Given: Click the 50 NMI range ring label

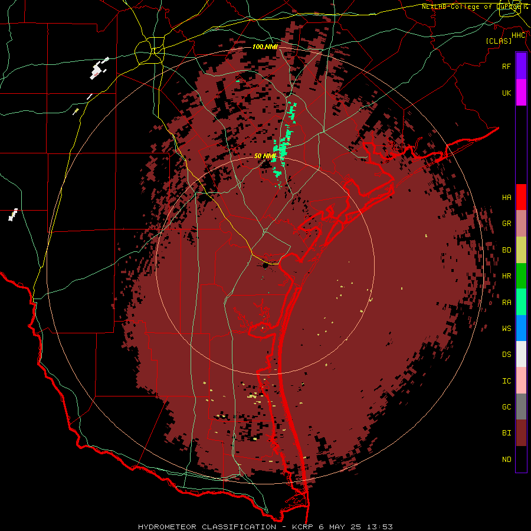Looking at the screenshot, I should click(x=265, y=156).
